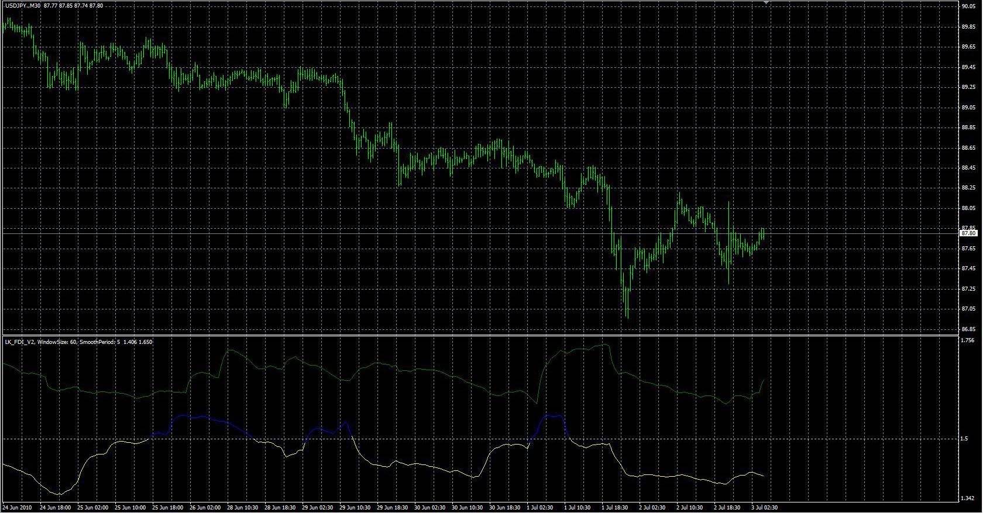Viewport: 983px width, 513px height.
Task: Click the 28 Jun 18:30 time label
Action: [x=280, y=508]
